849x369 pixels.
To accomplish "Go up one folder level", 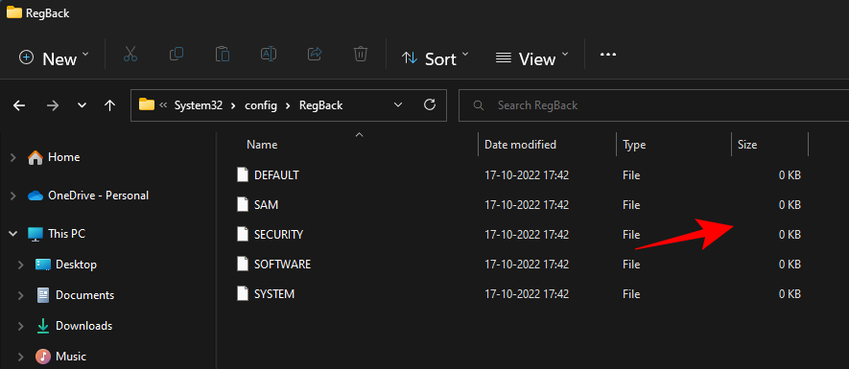I will click(x=110, y=105).
